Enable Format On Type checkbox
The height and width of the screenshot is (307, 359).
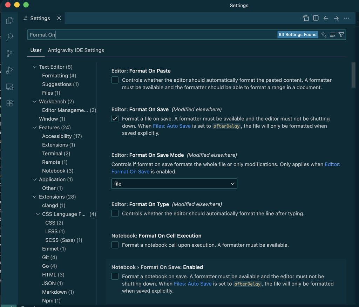(x=115, y=213)
